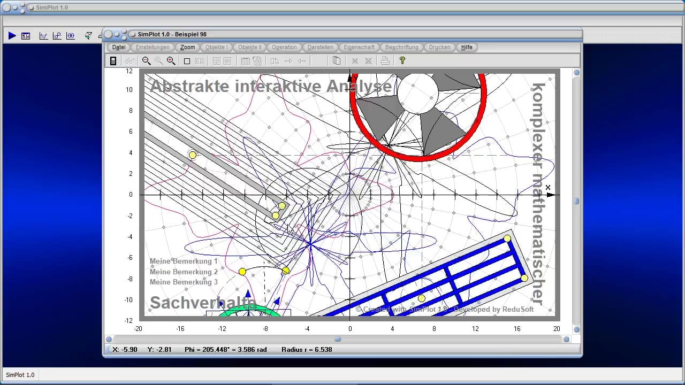Open the Einstellungen menu
The height and width of the screenshot is (385, 685).
pyautogui.click(x=153, y=47)
